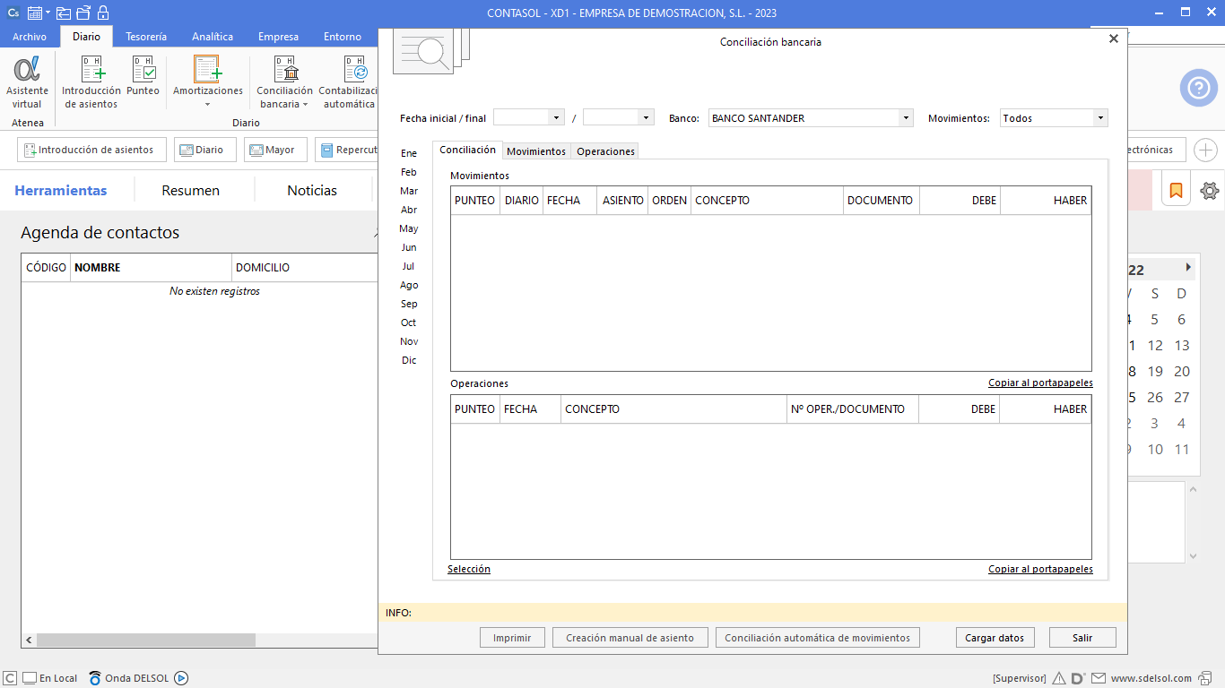Click Conciliación automática de movimientos button
1225x688 pixels.
tap(817, 638)
